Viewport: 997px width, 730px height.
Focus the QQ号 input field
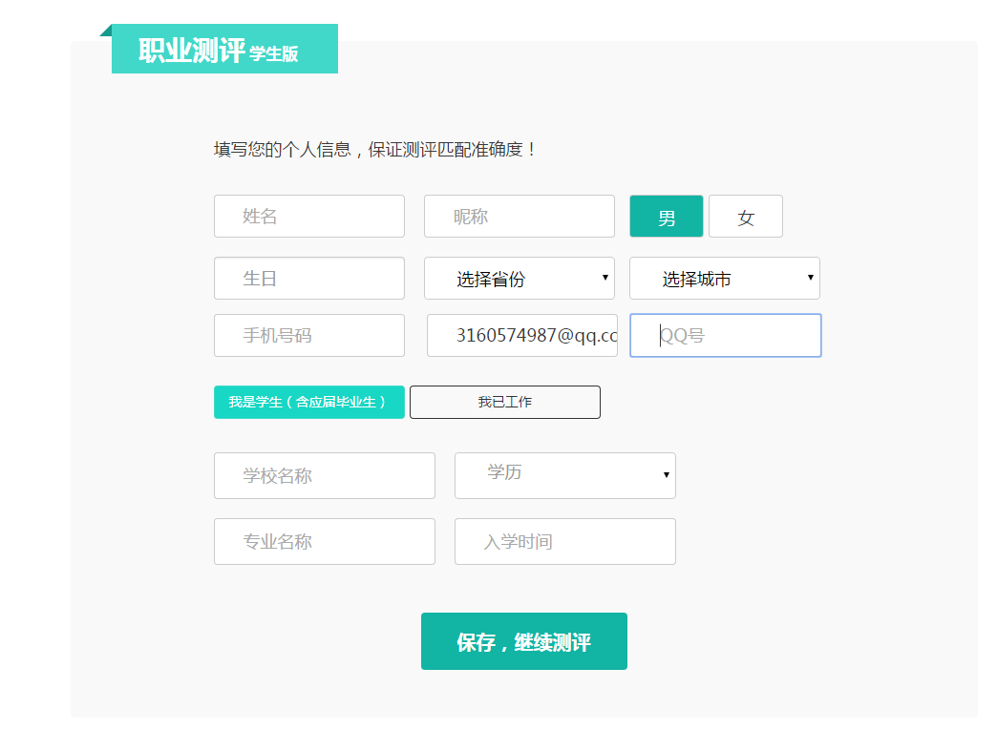click(x=726, y=336)
